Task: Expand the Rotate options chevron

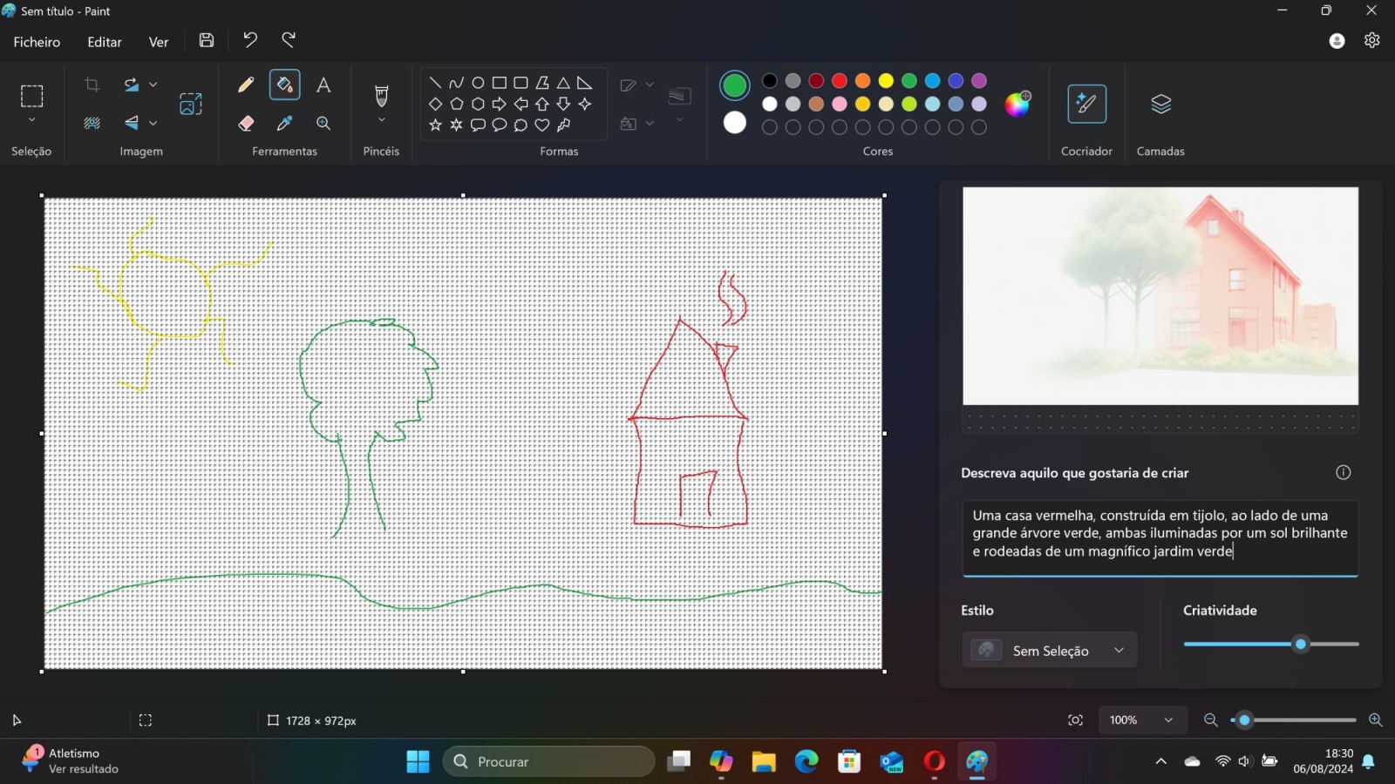Action: coord(153,84)
